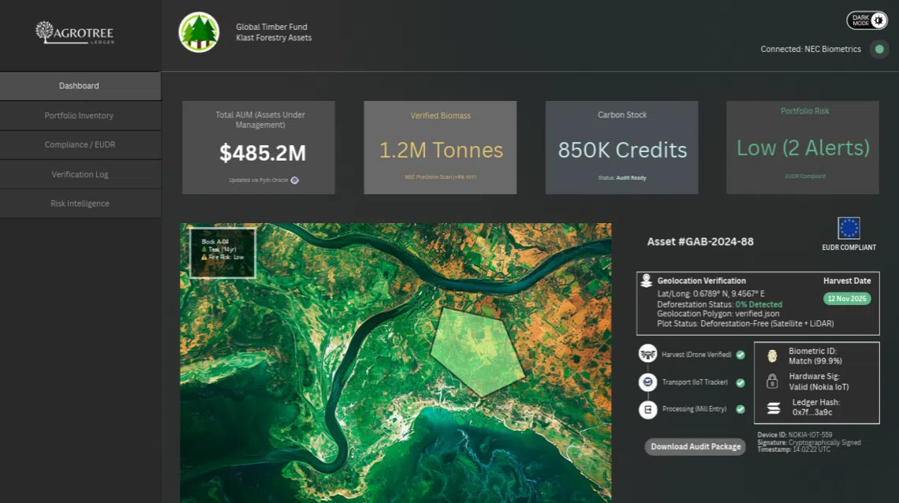Click the Pyth Oracle icon under Total AUM
Screen dimensions: 899x503
[295, 180]
